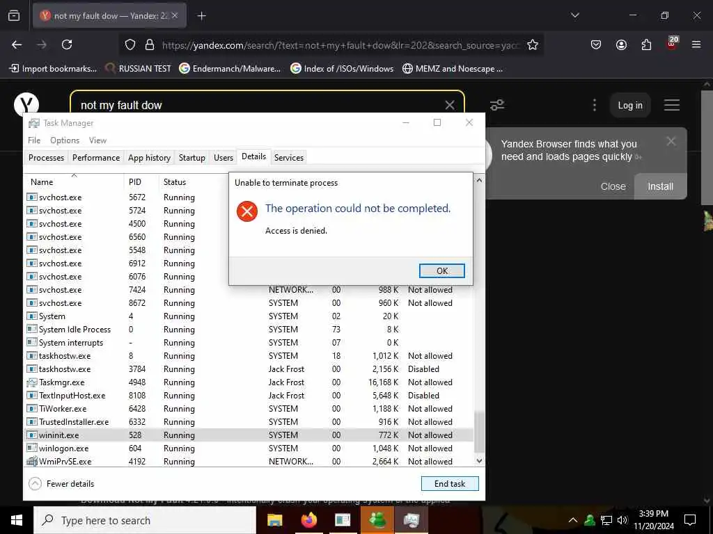Open the Users tab
Screen dimensions: 713x534
(224, 158)
